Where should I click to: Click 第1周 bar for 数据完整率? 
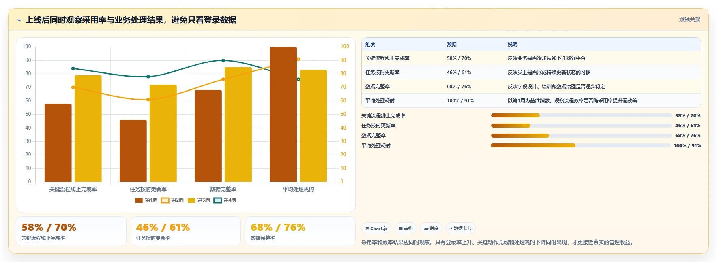coord(208,136)
